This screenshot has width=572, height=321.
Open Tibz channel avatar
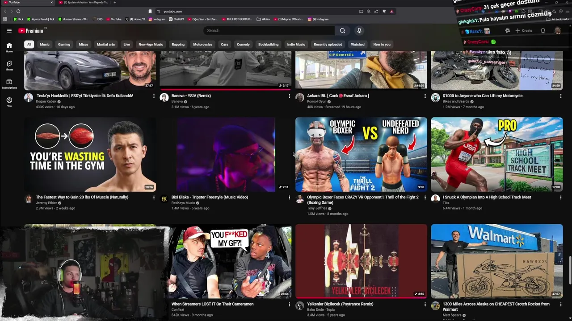click(x=435, y=199)
